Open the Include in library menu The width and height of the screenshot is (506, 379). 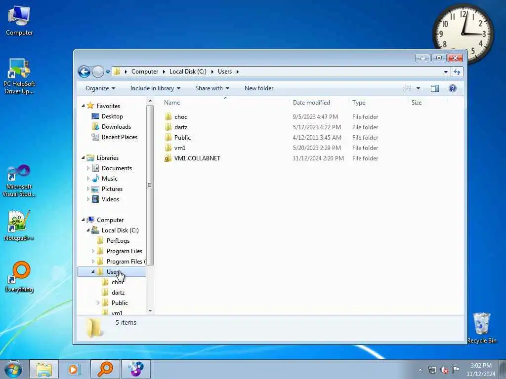pyautogui.click(x=155, y=88)
